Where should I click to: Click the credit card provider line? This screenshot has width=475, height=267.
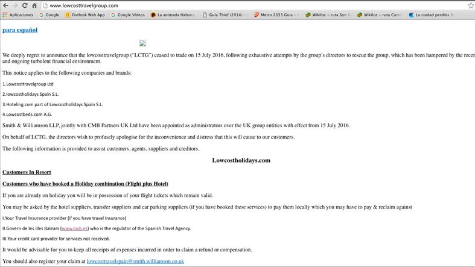(x=56, y=239)
